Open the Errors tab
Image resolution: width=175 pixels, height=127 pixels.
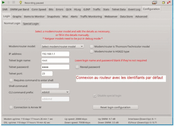coord(59,9)
